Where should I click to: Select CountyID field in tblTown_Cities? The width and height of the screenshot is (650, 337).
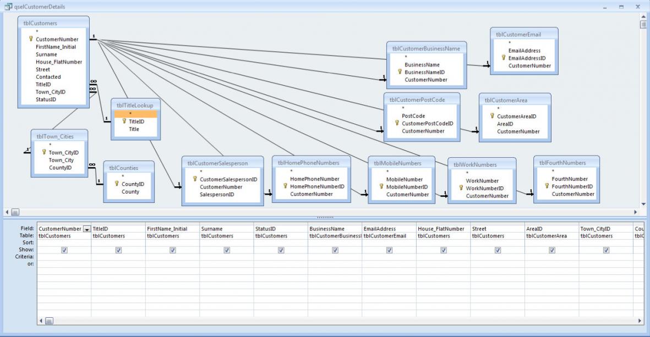click(x=61, y=168)
